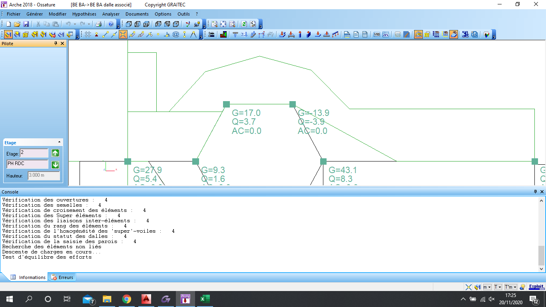Image resolution: width=546 pixels, height=307 pixels.
Task: Click the colored materials palette icon
Action: pos(223,34)
